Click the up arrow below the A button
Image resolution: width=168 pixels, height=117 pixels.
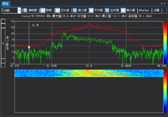coord(3,61)
